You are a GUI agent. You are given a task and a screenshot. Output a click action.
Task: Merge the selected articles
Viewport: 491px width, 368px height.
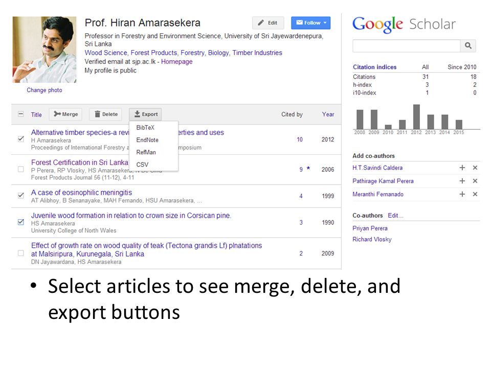pos(65,114)
